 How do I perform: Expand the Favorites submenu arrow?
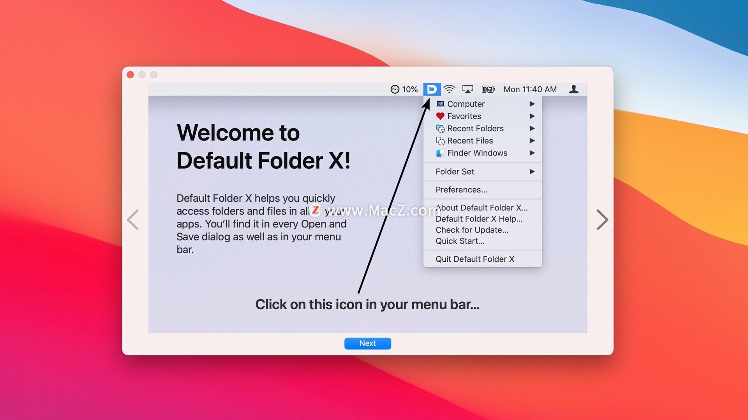[x=532, y=116]
